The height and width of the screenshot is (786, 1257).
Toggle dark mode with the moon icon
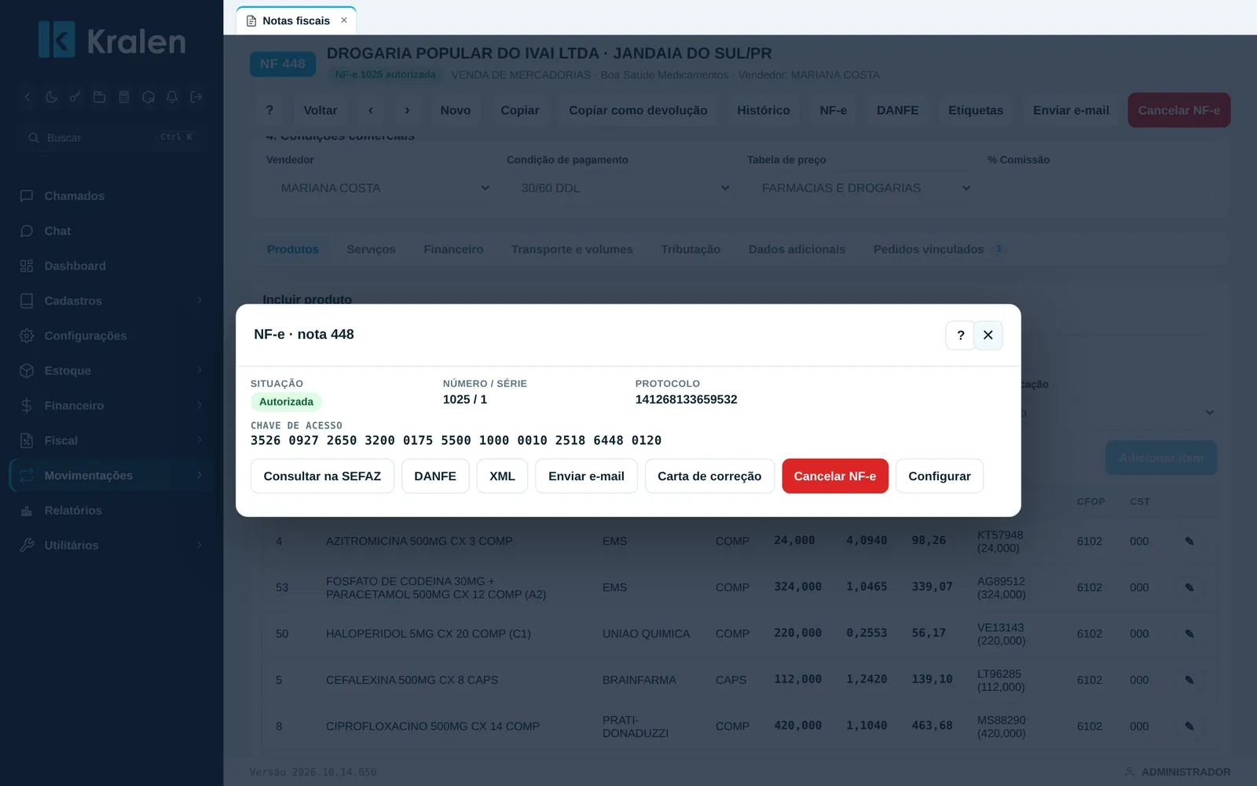(x=51, y=97)
